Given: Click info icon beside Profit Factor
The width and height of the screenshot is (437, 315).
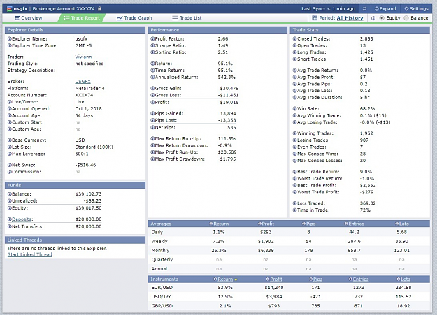Looking at the screenshot, I should [x=152, y=38].
